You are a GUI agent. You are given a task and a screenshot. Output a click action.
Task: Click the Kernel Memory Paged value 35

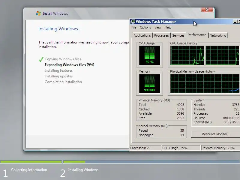pos(182,130)
